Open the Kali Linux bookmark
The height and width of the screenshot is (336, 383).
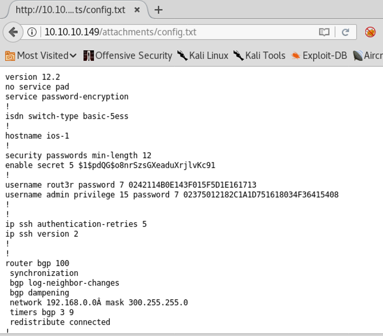(x=203, y=56)
